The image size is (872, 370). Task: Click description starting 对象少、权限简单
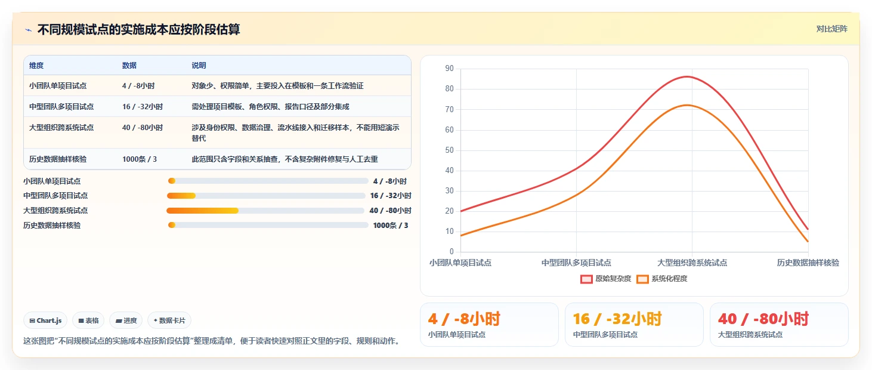click(x=277, y=86)
